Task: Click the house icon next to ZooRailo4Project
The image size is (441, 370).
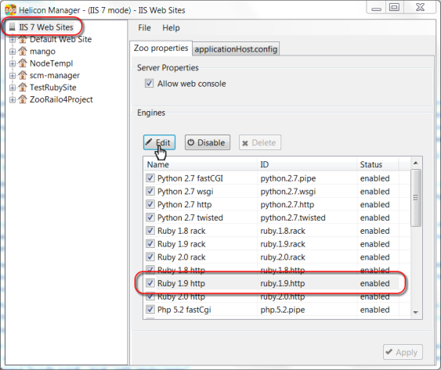Action: tap(22, 99)
